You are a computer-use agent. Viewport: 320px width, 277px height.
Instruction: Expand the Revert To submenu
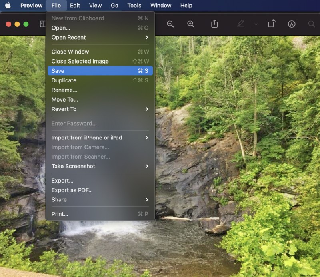pyautogui.click(x=100, y=109)
